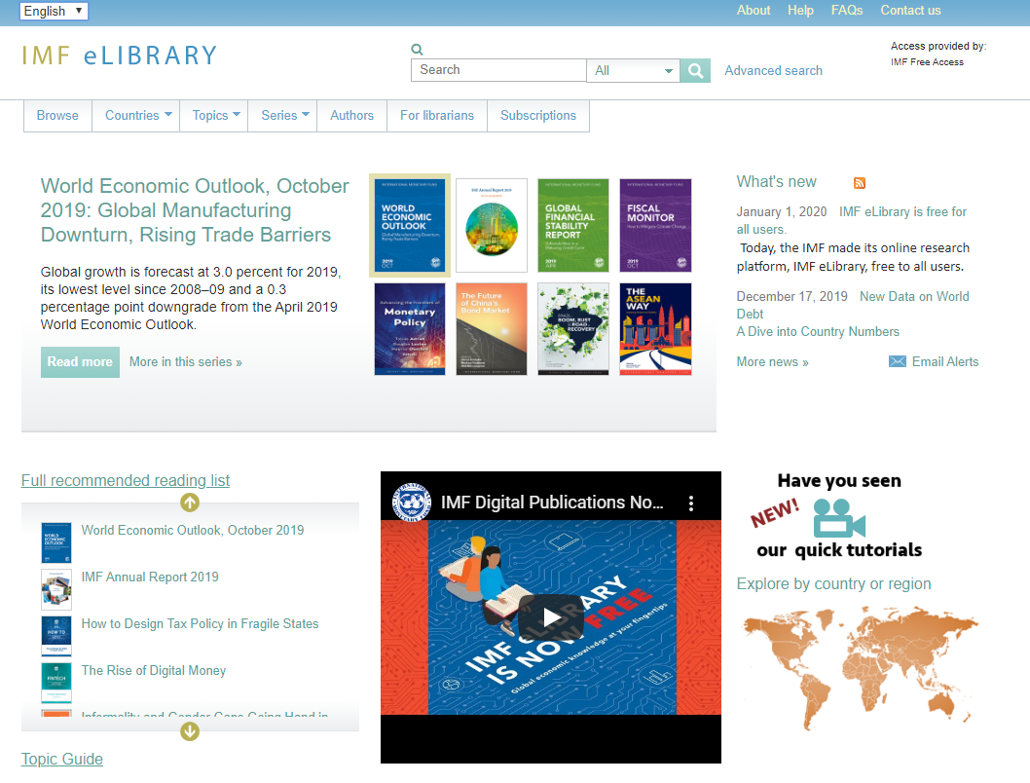This screenshot has width=1030, height=783.
Task: Click the IMF eLibrary logo
Action: tap(119, 56)
